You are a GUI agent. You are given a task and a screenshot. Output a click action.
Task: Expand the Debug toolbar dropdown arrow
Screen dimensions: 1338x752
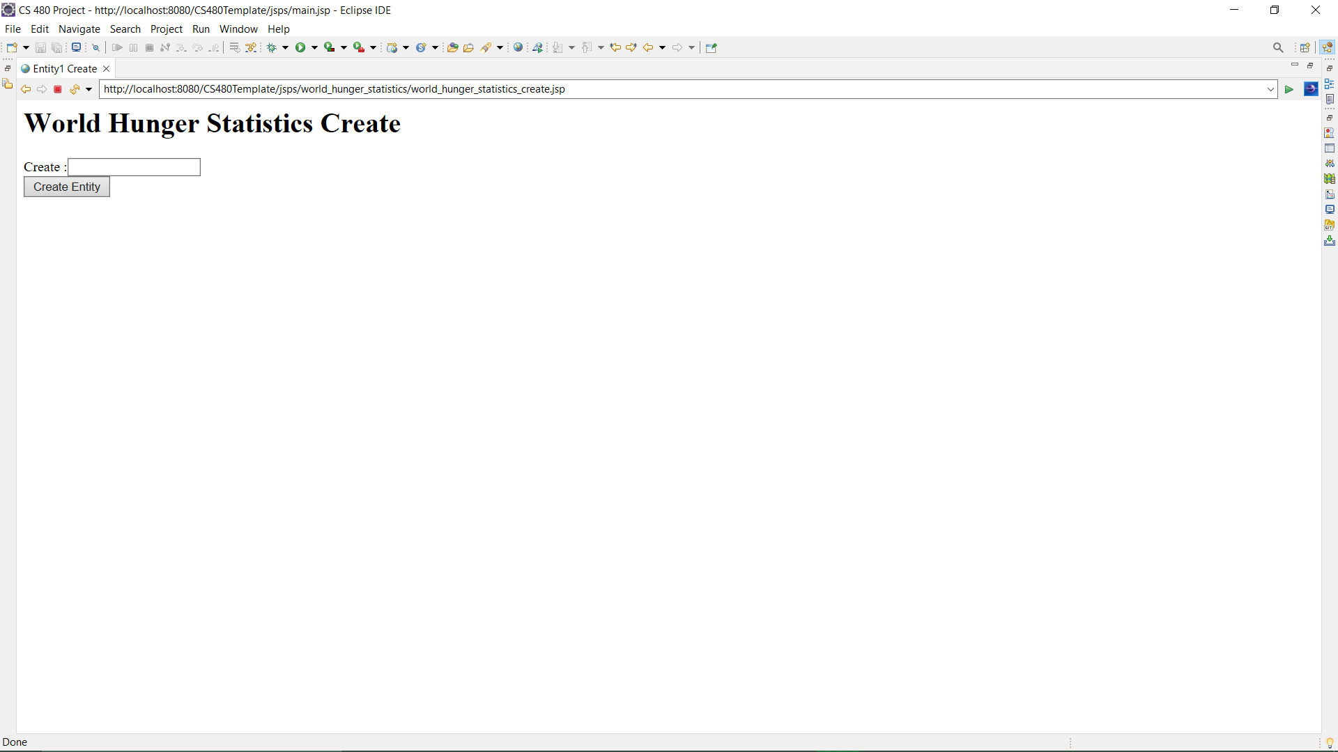tap(284, 47)
